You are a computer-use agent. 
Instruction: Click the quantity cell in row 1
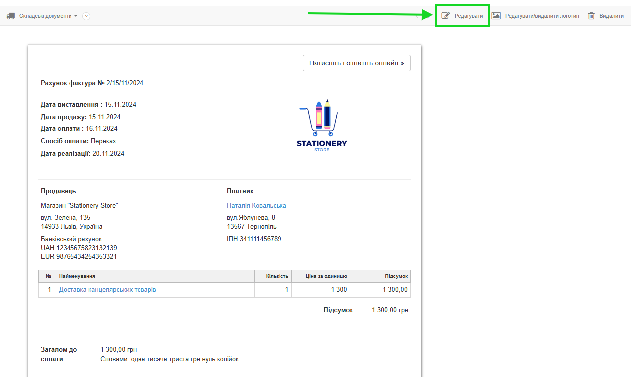click(273, 289)
